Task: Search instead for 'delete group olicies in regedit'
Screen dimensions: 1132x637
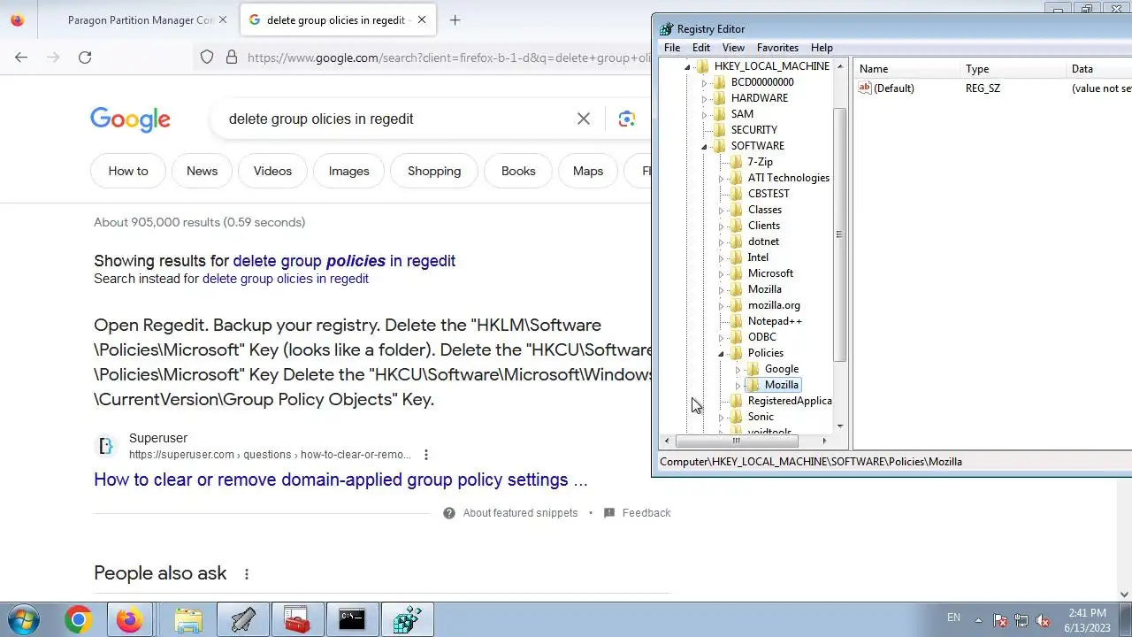Action: [x=286, y=279]
